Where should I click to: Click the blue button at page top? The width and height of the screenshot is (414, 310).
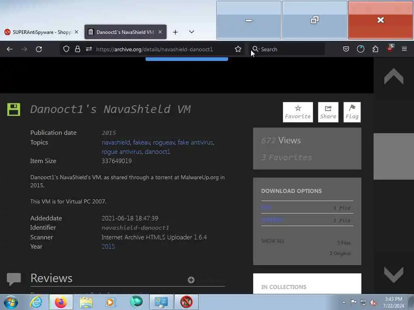(187, 59)
